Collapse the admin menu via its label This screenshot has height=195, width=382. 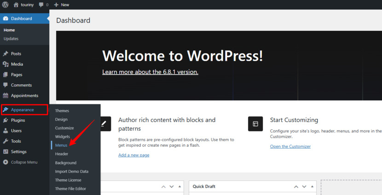tap(24, 162)
